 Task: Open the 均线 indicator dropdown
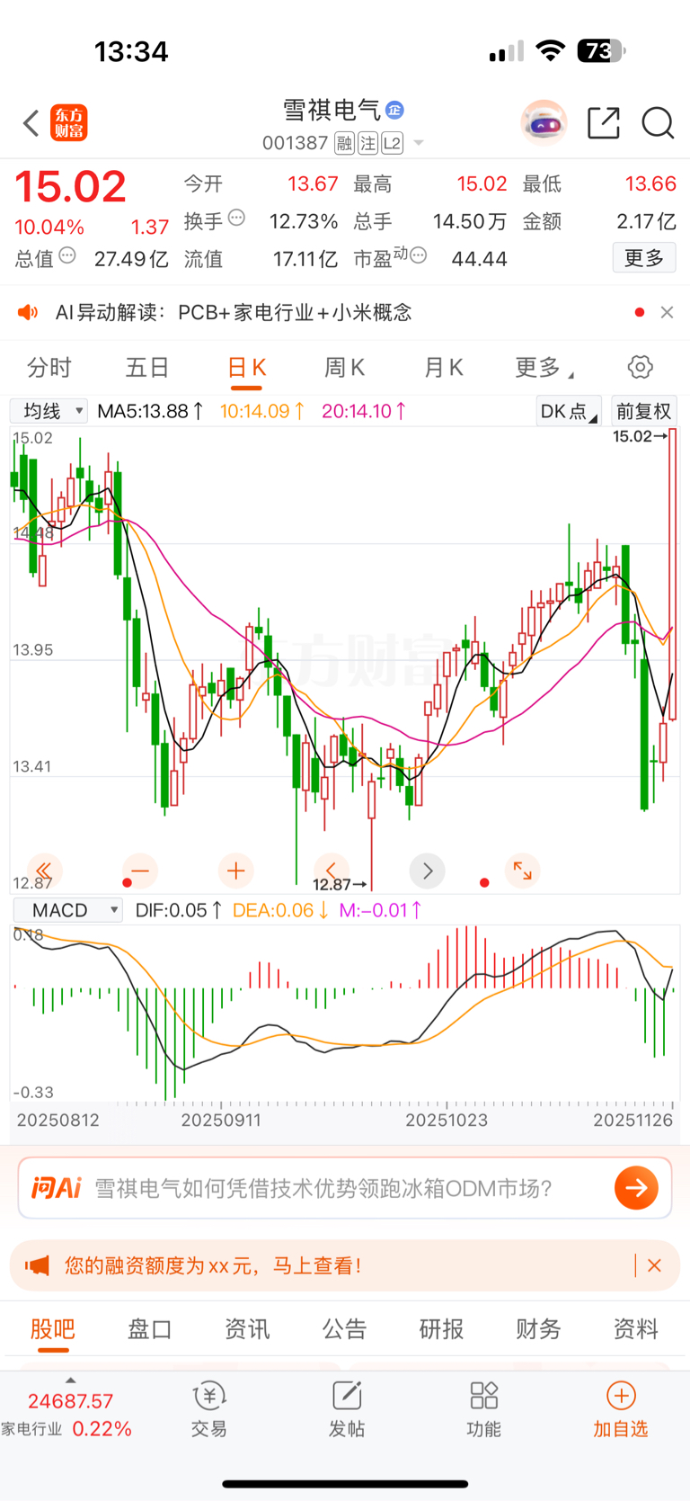coord(49,411)
